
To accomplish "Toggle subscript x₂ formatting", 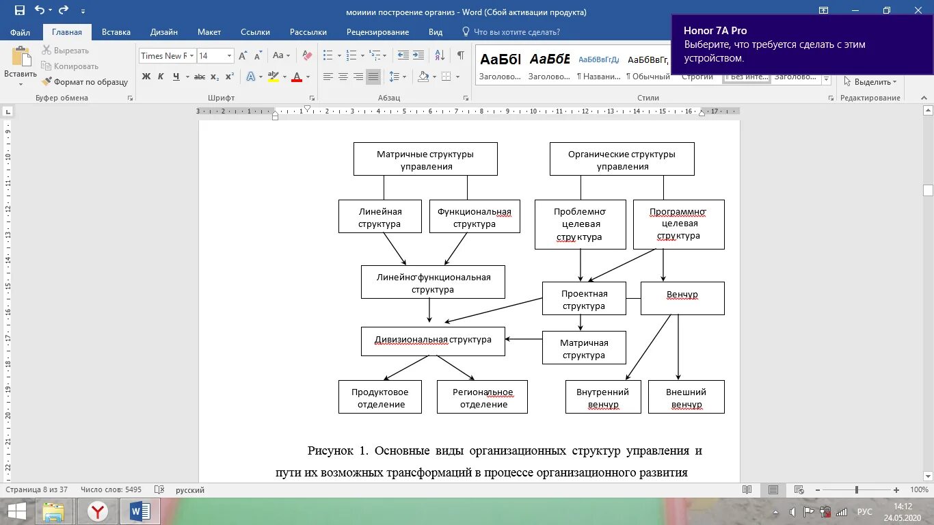I will 215,77.
